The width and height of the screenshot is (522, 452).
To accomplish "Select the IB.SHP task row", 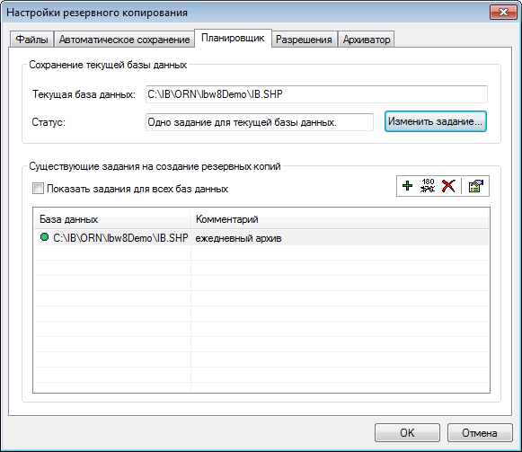I will [261, 238].
